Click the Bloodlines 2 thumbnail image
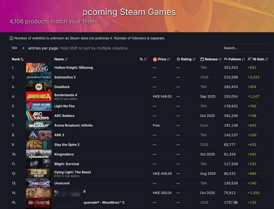274x209 pixels. click(39, 202)
